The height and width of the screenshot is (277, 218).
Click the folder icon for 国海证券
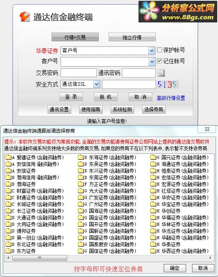click(x=81, y=211)
